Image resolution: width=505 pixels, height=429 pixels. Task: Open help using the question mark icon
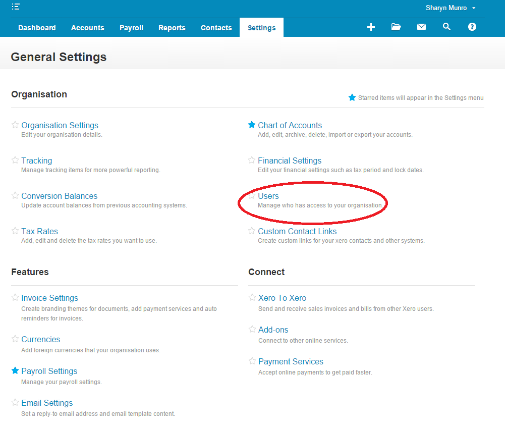(x=472, y=27)
